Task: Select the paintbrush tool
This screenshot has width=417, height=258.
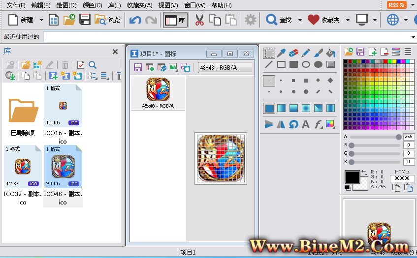Action: point(318,53)
